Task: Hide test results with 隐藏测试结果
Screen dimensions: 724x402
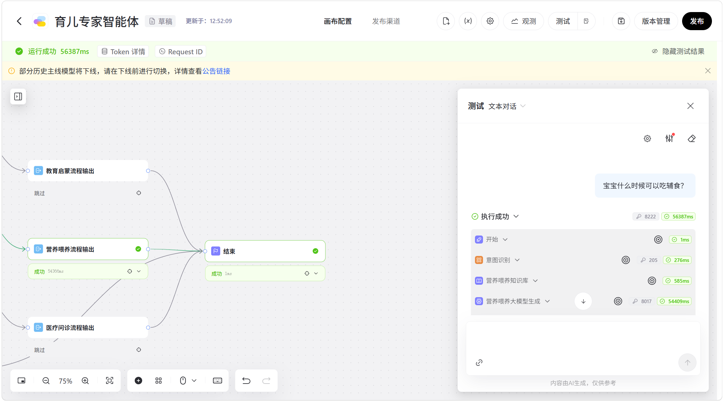Action: [x=678, y=51]
